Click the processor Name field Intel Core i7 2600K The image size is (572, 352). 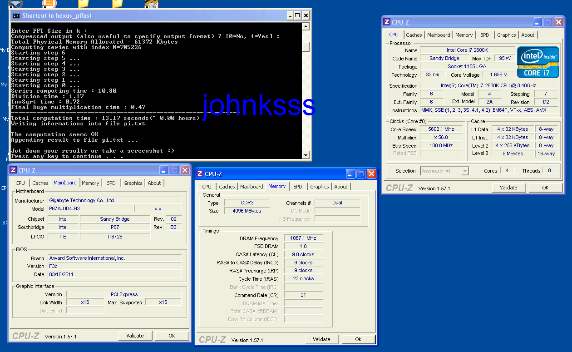click(x=467, y=50)
